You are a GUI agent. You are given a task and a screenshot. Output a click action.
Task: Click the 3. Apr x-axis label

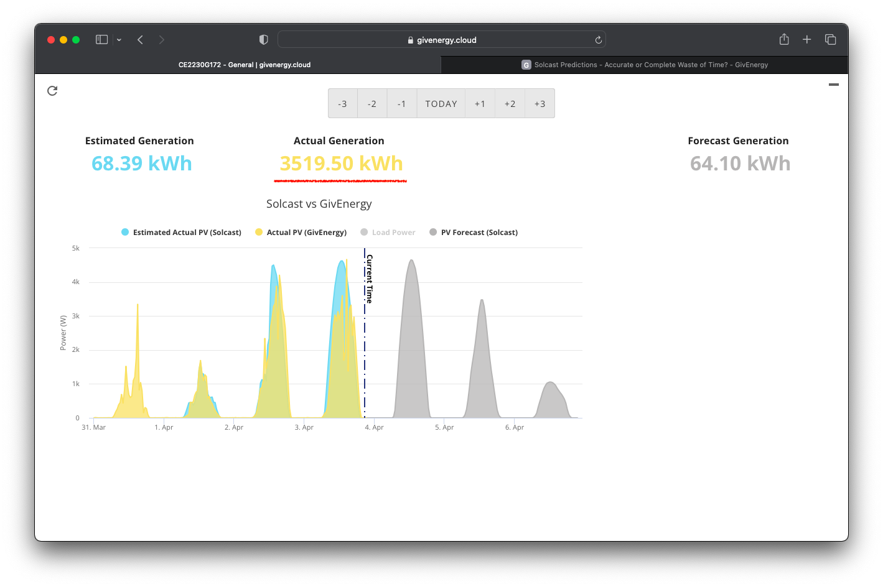(304, 428)
